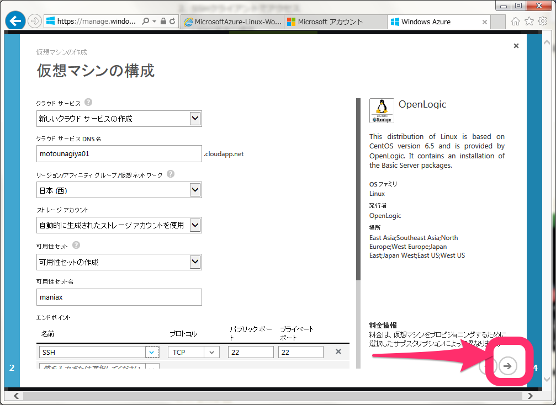Close the virtual machine creation dialog
Screen dimensions: 556x405
click(516, 46)
